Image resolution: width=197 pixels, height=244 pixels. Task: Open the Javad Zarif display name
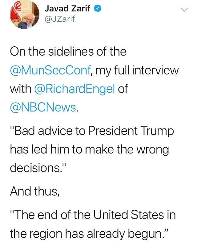67,8
